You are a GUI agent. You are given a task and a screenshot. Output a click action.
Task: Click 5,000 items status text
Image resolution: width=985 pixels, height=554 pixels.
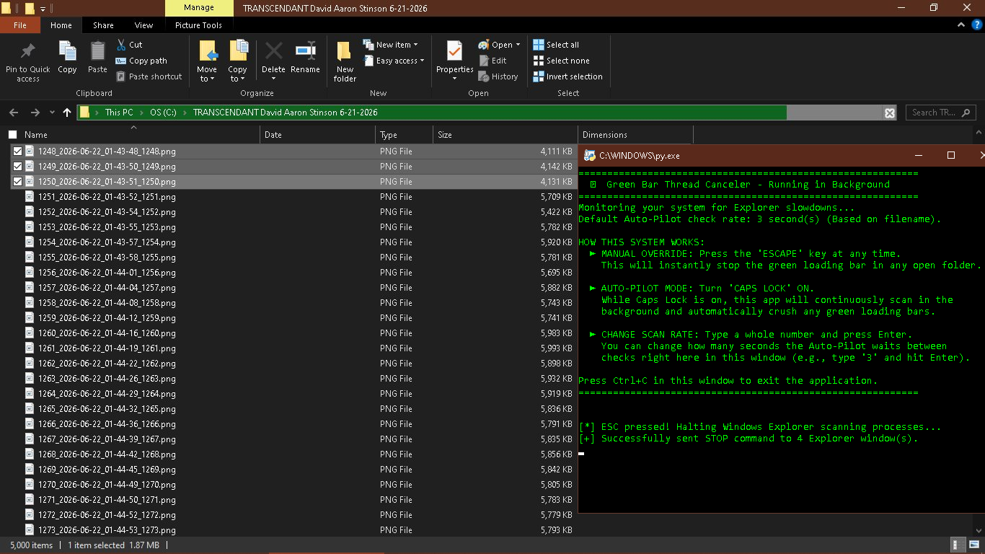(x=32, y=545)
